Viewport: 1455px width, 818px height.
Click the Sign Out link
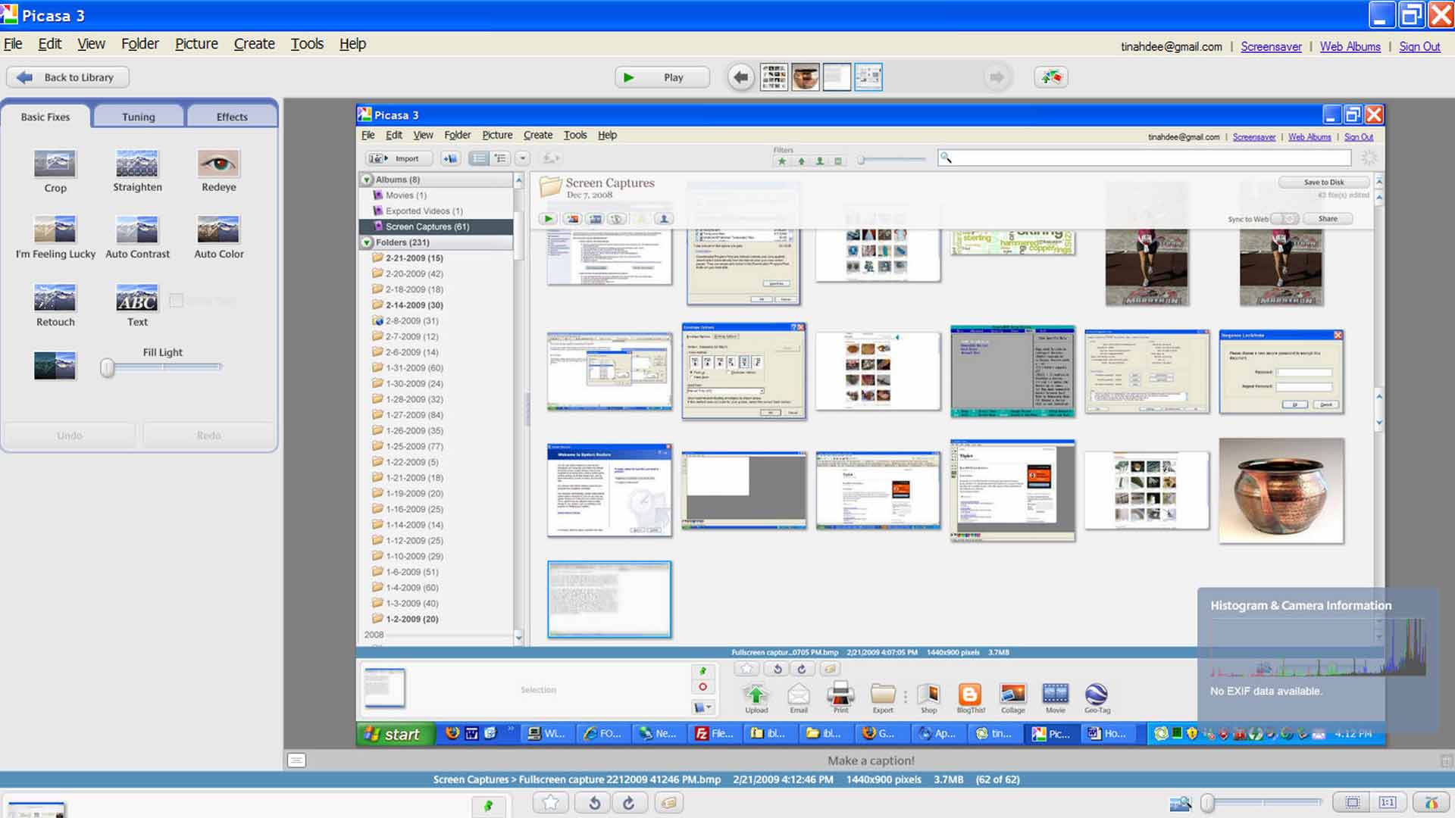pos(1419,47)
